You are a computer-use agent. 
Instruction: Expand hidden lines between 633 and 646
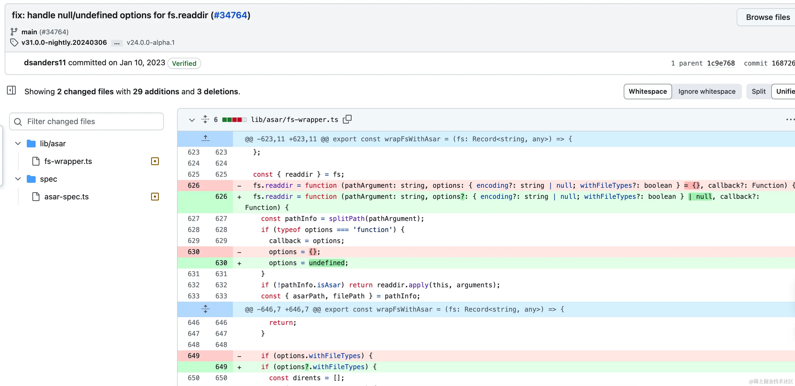(x=205, y=309)
